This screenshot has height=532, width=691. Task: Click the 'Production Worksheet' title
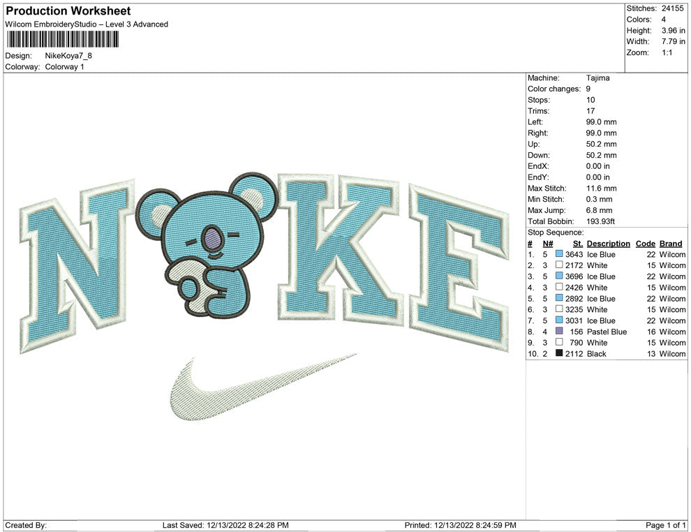pyautogui.click(x=68, y=11)
